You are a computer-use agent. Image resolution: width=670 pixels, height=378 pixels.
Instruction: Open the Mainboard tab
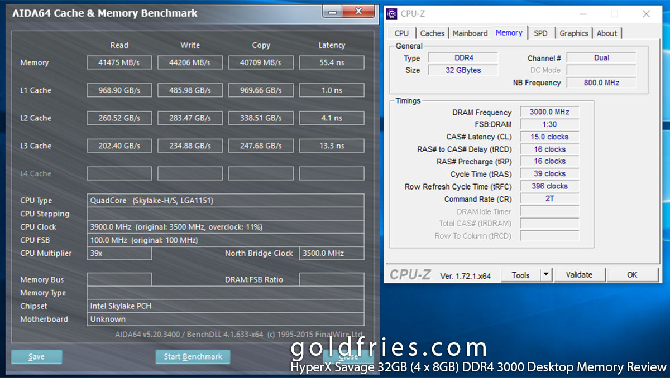[470, 33]
